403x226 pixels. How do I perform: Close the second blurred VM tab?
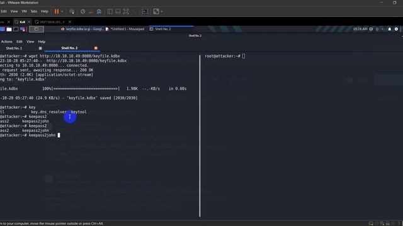click(x=70, y=22)
